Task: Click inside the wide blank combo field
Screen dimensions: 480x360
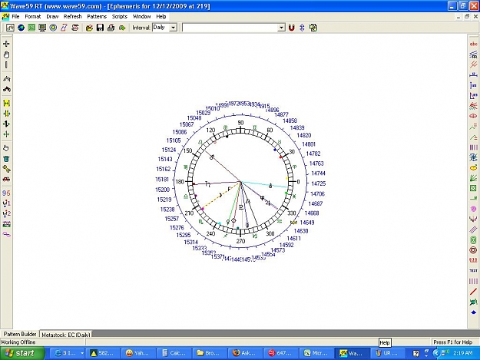Action: pyautogui.click(x=230, y=28)
